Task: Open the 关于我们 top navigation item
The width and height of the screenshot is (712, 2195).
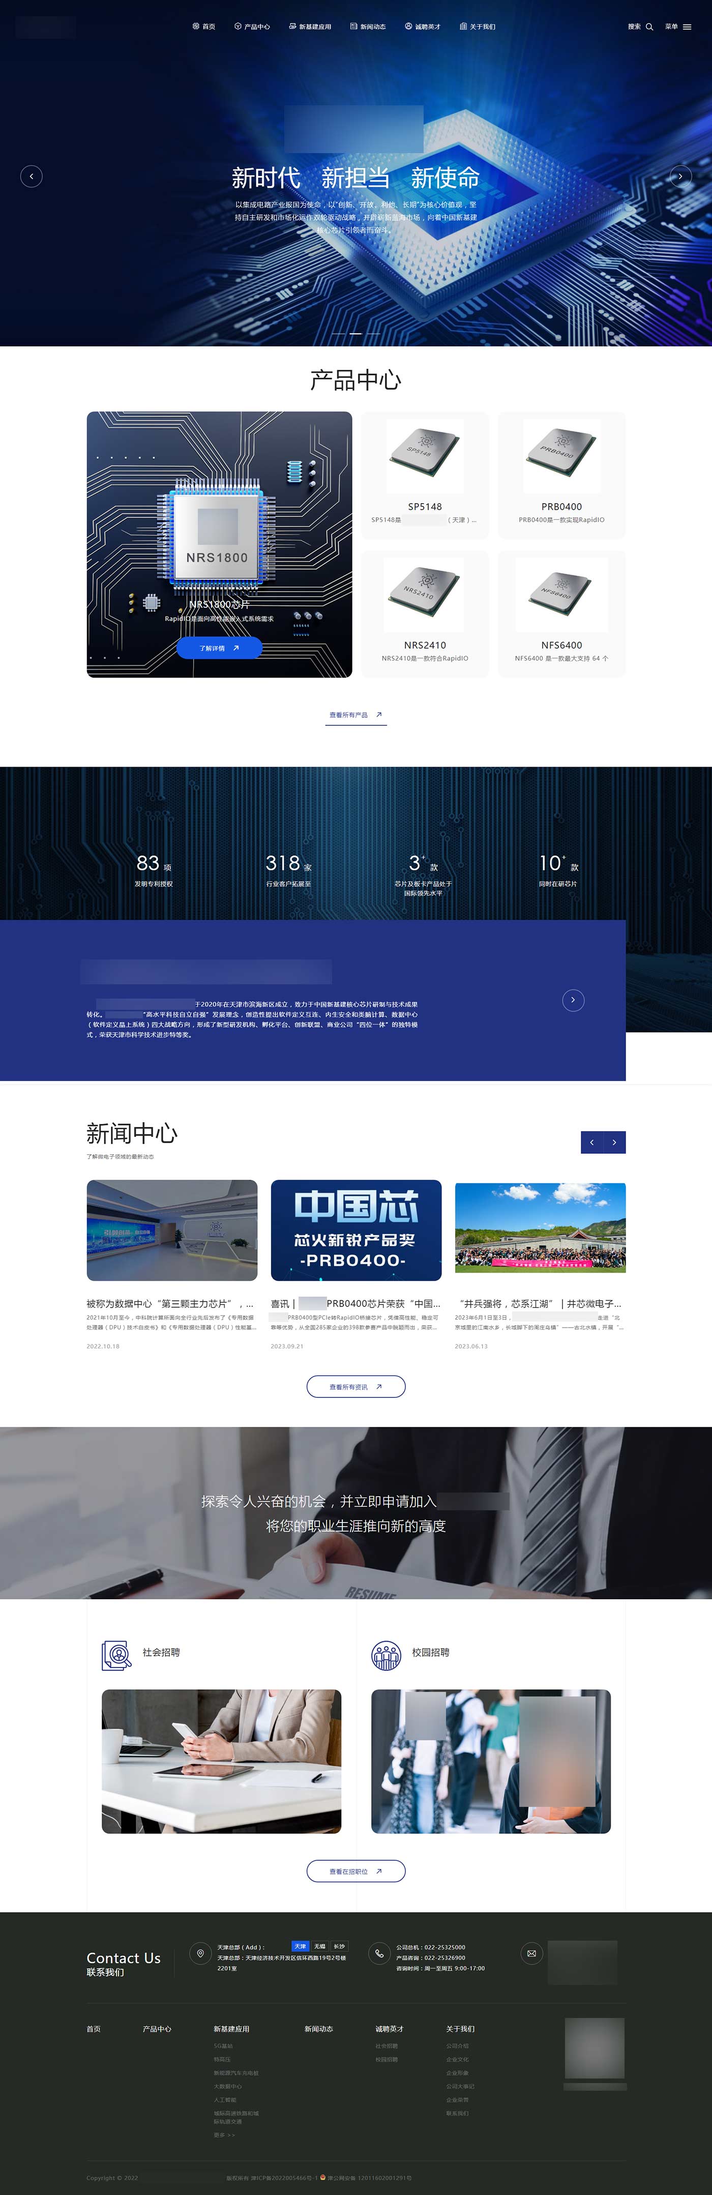Action: (477, 26)
